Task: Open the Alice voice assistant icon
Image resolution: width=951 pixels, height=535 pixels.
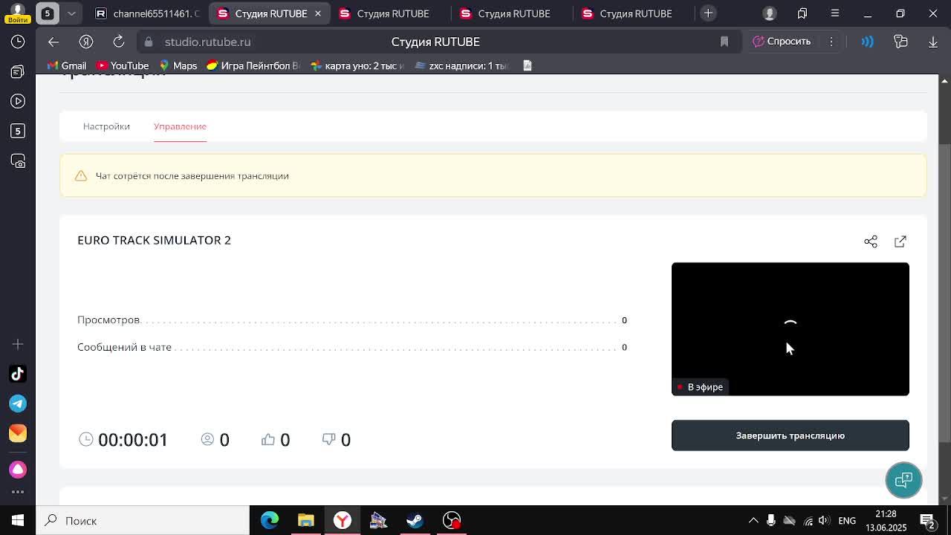Action: 867,42
